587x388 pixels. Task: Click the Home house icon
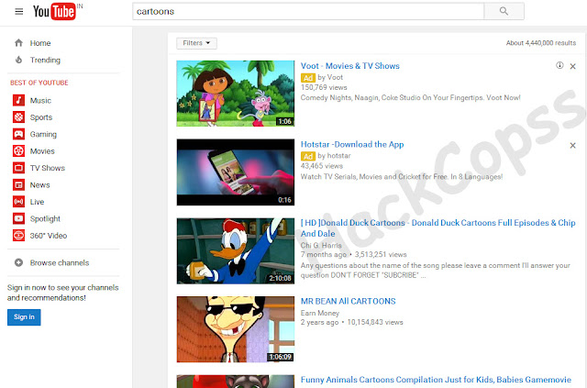18,43
